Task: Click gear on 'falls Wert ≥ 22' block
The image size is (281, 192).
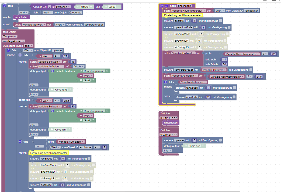Action: pyautogui.click(x=20, y=55)
